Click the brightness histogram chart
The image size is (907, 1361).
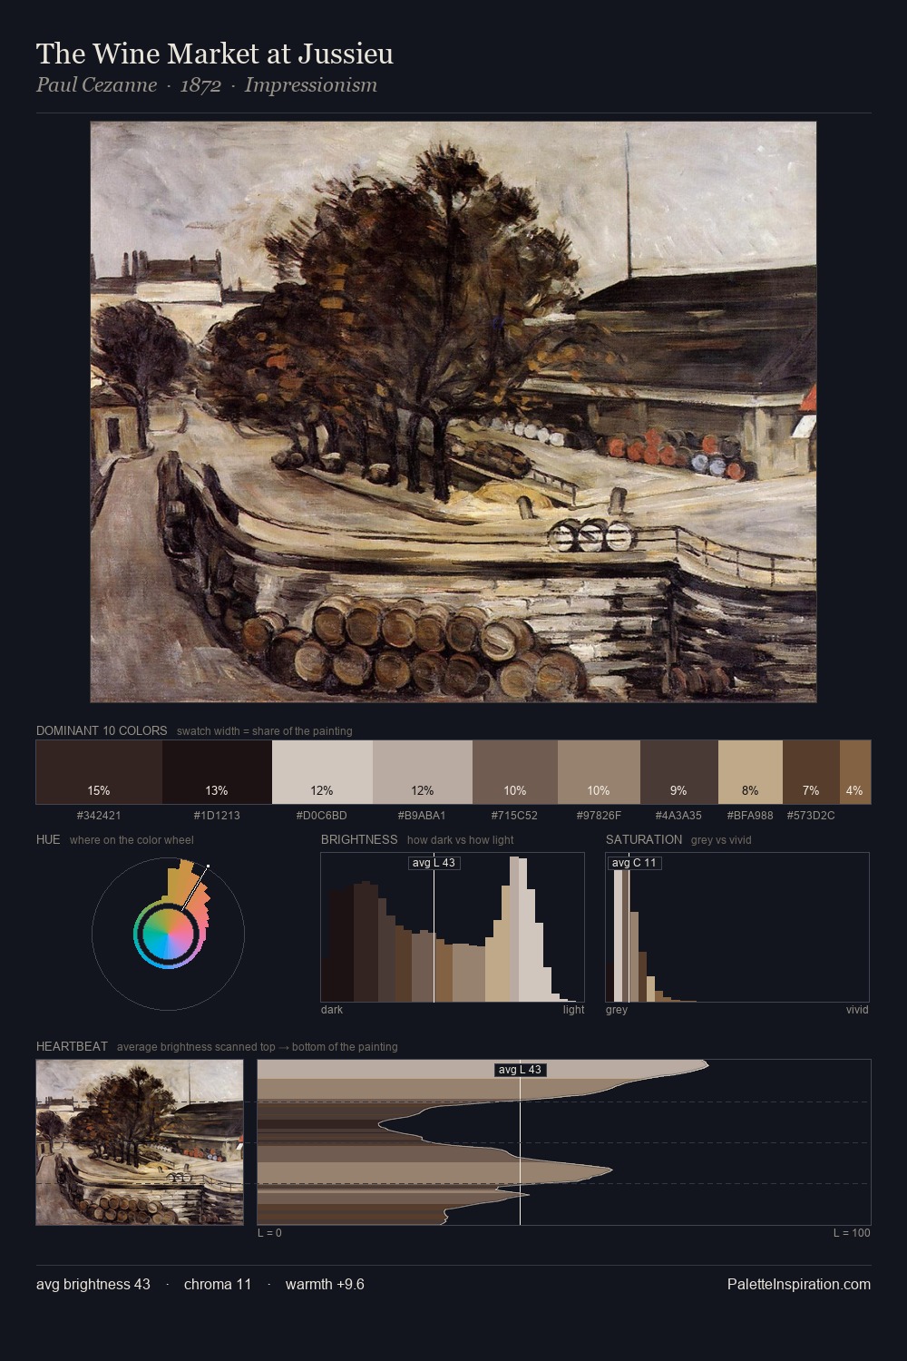pyautogui.click(x=453, y=927)
